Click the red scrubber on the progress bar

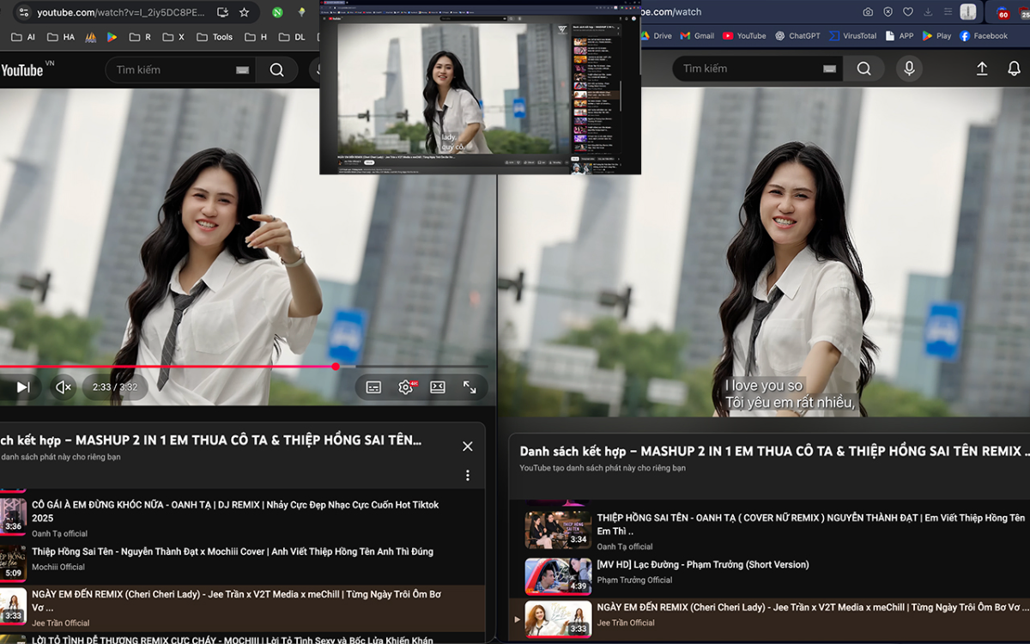tap(335, 366)
